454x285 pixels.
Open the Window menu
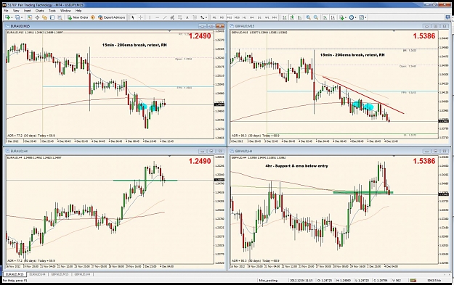65,10
